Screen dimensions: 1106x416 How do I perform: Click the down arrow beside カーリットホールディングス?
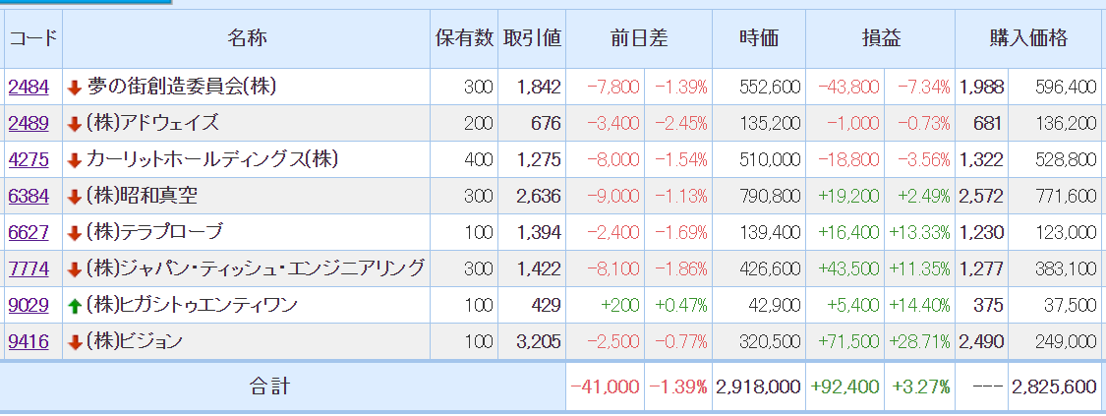[x=75, y=160]
